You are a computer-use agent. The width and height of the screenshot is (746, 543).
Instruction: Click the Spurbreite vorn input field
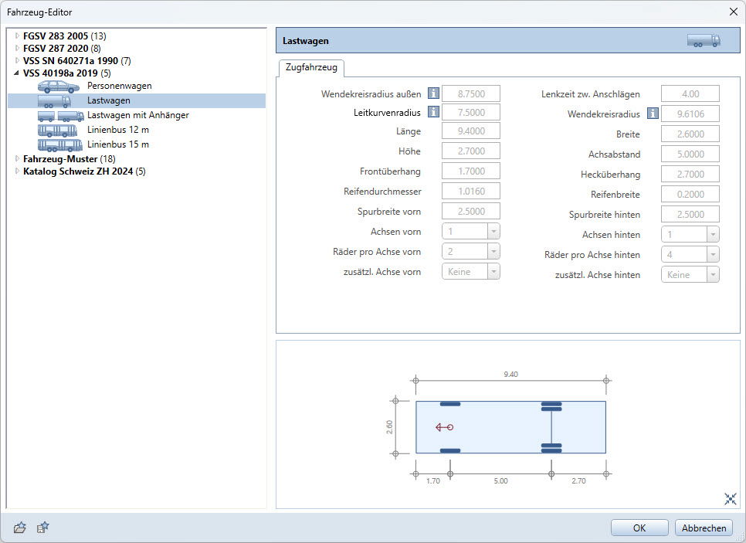471,212
